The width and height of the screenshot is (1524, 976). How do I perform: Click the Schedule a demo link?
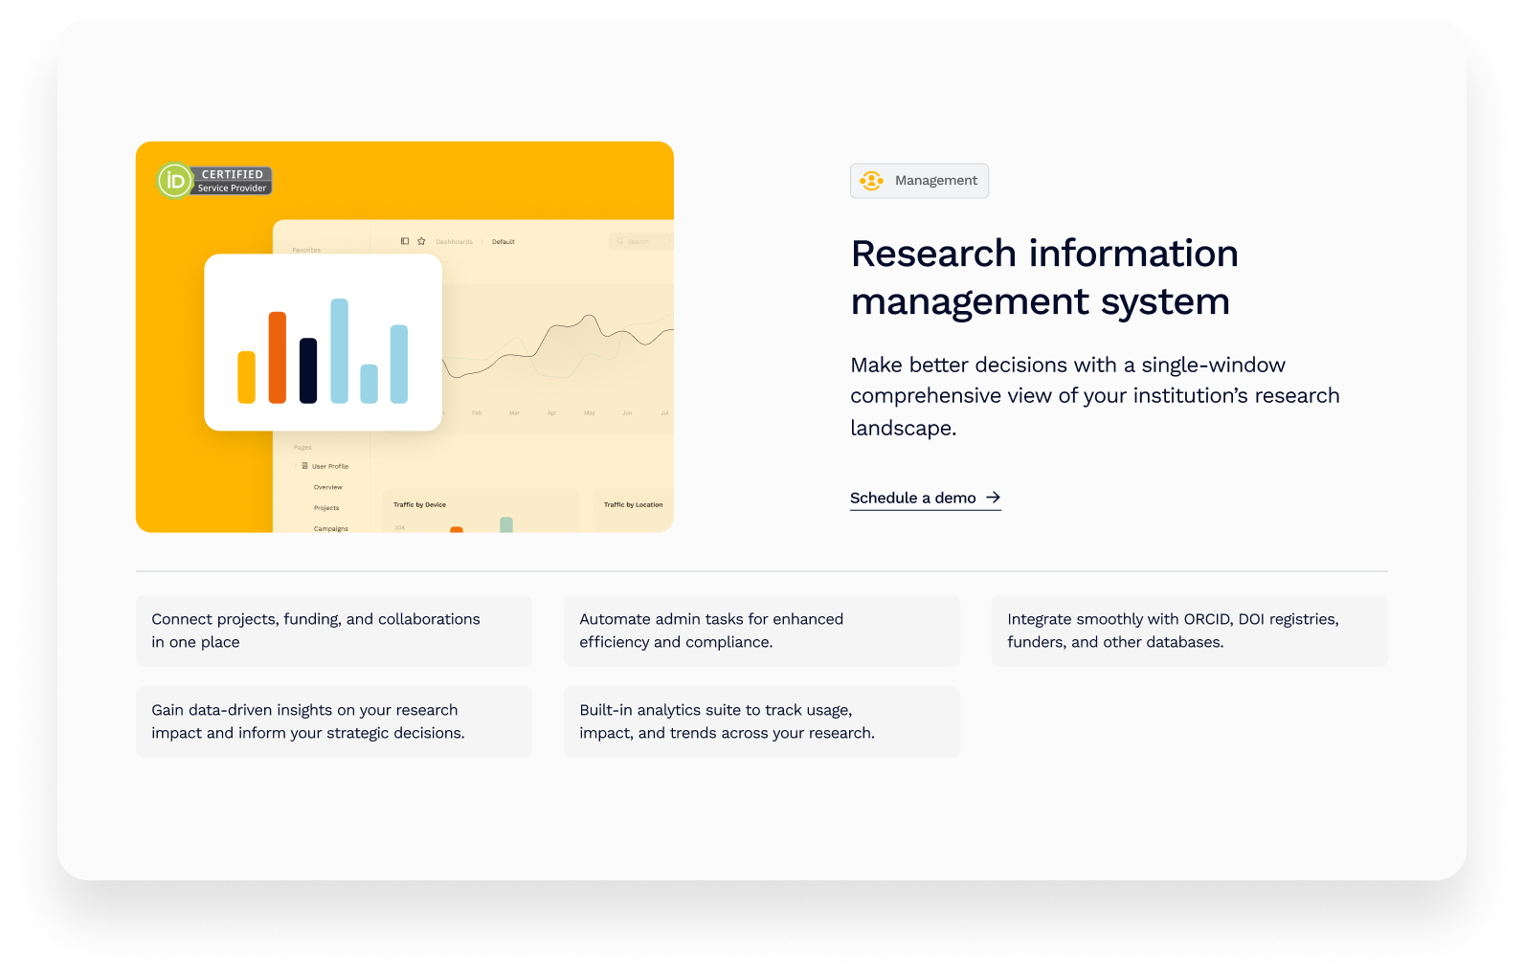[x=912, y=498]
